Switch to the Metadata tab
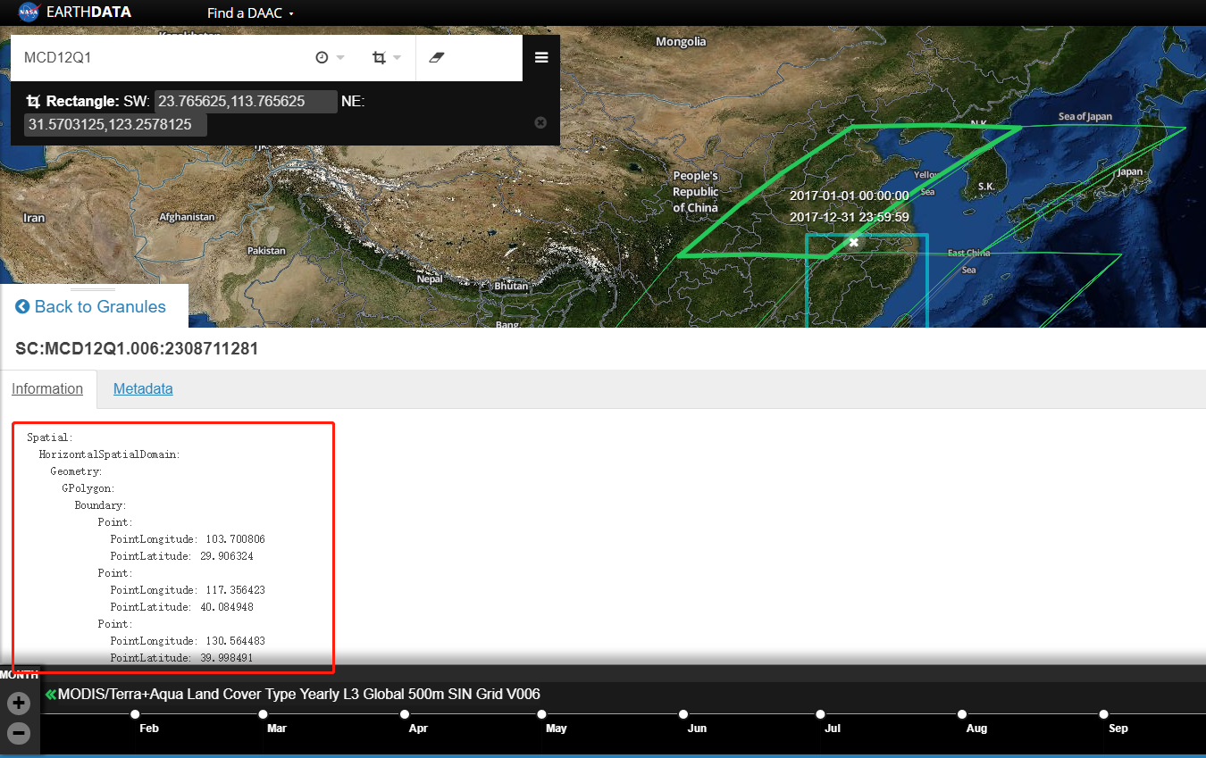Viewport: 1206px width, 758px height. (x=143, y=389)
